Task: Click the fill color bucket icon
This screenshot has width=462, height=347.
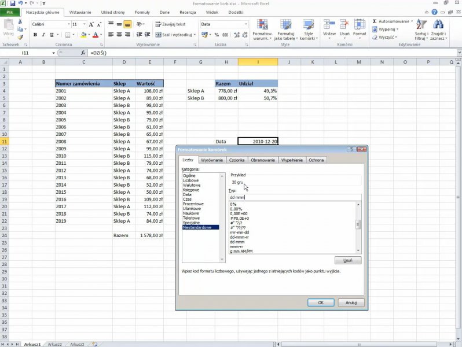Action: point(83,35)
